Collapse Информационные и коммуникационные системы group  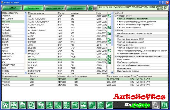[x=116, y=56]
